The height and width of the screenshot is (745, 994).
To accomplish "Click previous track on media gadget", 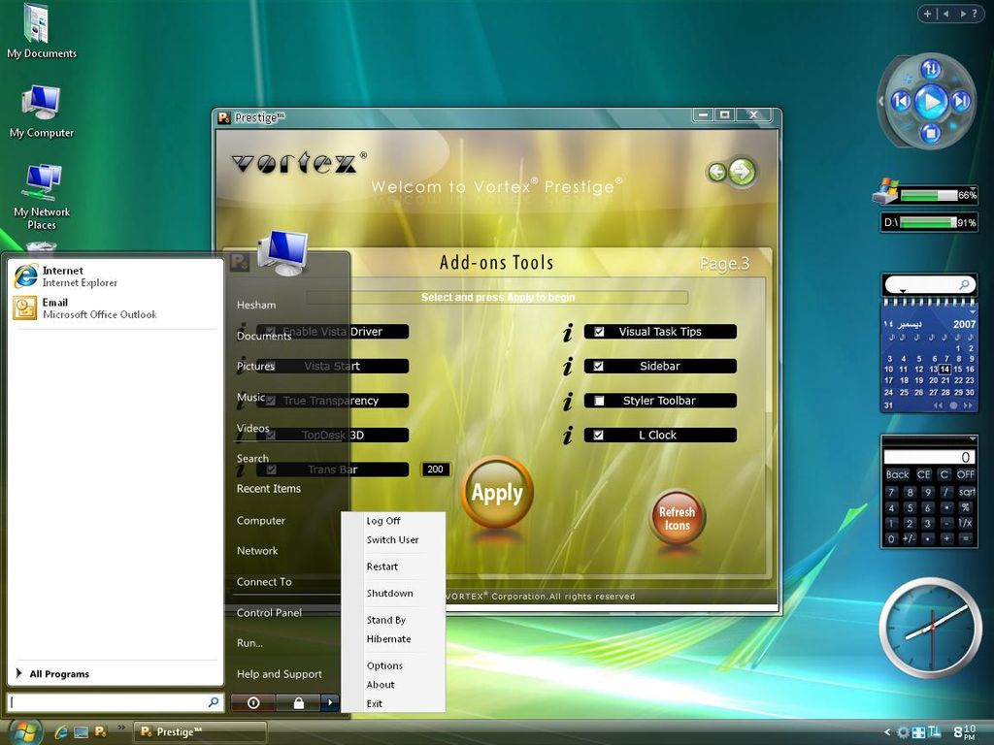I will pos(901,101).
